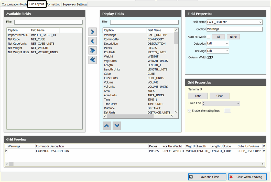Image resolution: width=271 pixels, height=182 pixels.
Task: Click the red X Close without saving icon
Action: pos(231,177)
